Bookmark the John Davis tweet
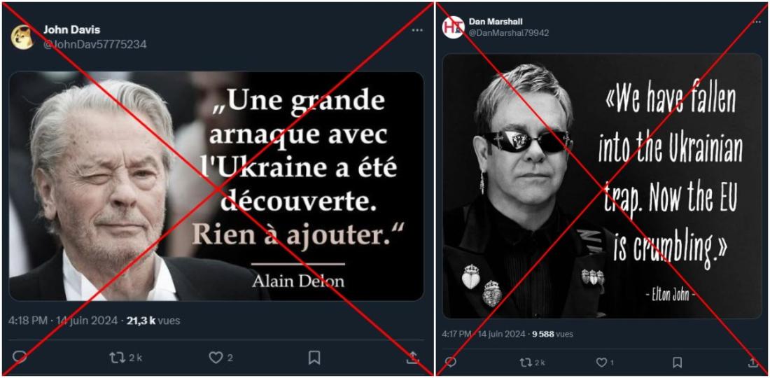This screenshot has width=770, height=378. point(314,358)
